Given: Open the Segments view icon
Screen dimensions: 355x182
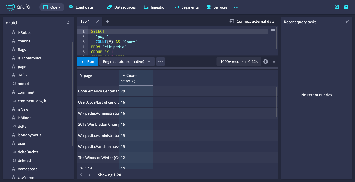Looking at the screenshot, I should coord(177,7).
